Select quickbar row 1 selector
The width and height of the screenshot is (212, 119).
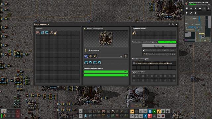pos(80,116)
